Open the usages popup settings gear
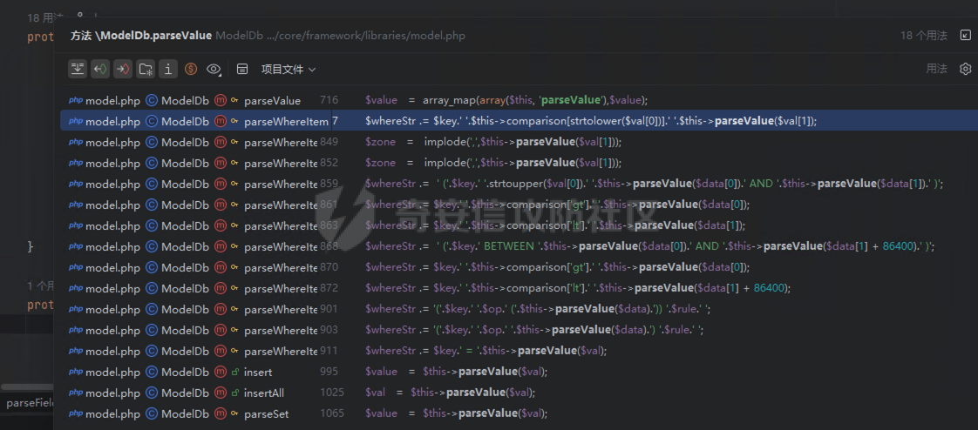Viewport: 978px width, 430px height. [965, 69]
